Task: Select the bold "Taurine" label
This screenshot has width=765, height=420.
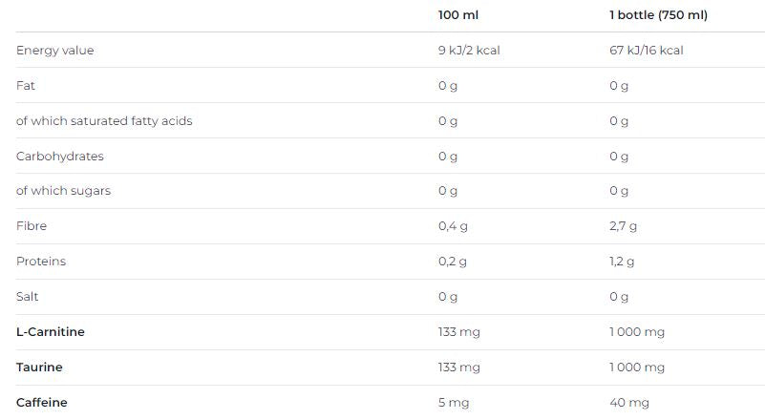Action: tap(39, 367)
